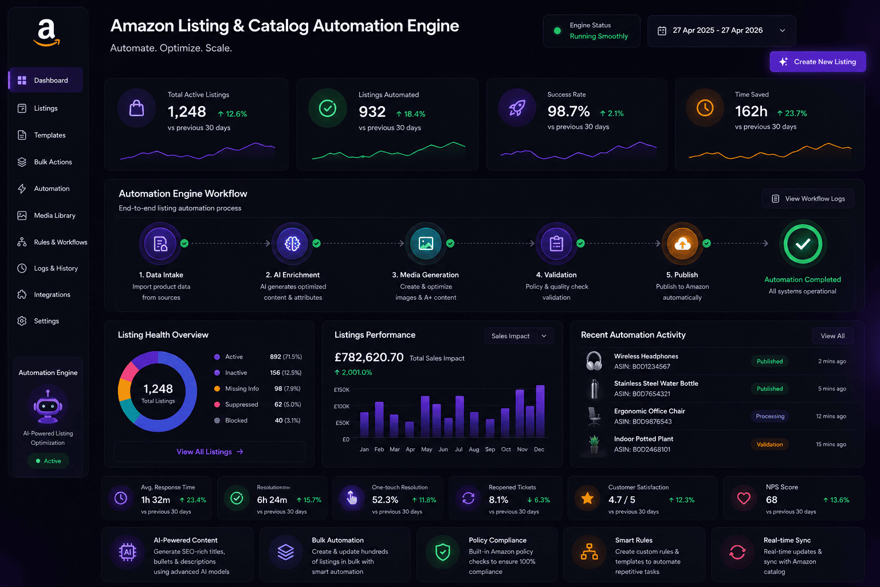Toggle the Active status pill in sidebar
The image size is (880, 587).
[49, 461]
